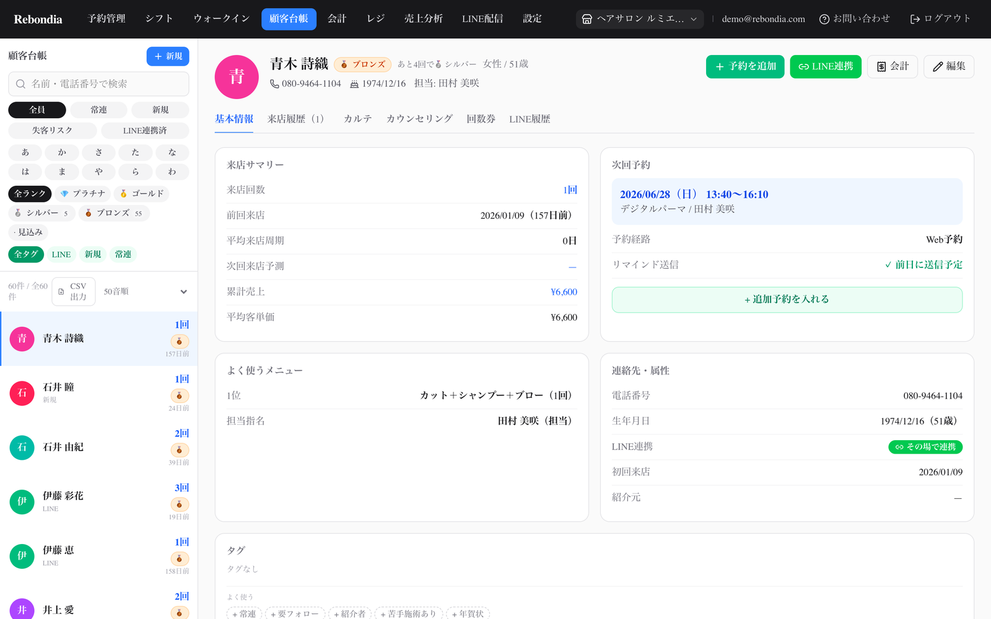Click ＋追加予約を入れる button
The height and width of the screenshot is (619, 991).
(x=787, y=300)
